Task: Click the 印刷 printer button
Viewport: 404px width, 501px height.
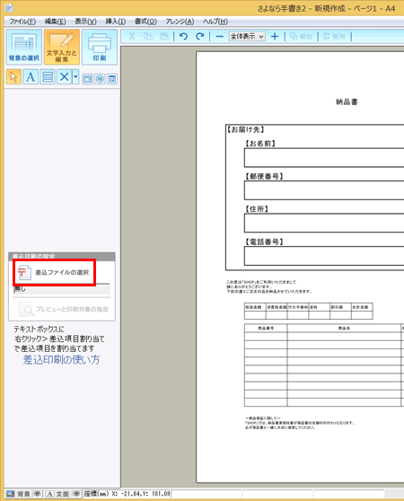Action: 100,47
